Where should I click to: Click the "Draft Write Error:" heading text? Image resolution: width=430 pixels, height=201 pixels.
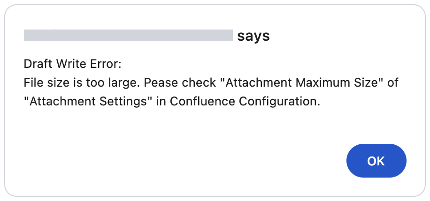point(72,64)
